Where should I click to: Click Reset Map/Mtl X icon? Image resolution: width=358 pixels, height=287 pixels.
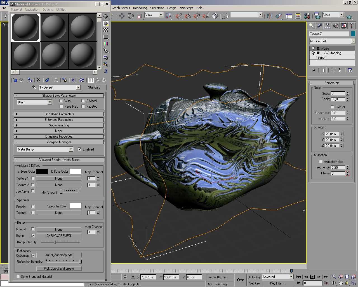(x=38, y=80)
